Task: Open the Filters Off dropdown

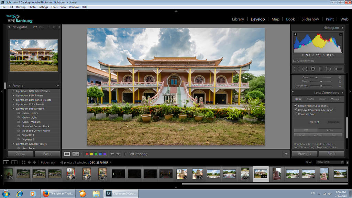Action: pyautogui.click(x=329, y=162)
